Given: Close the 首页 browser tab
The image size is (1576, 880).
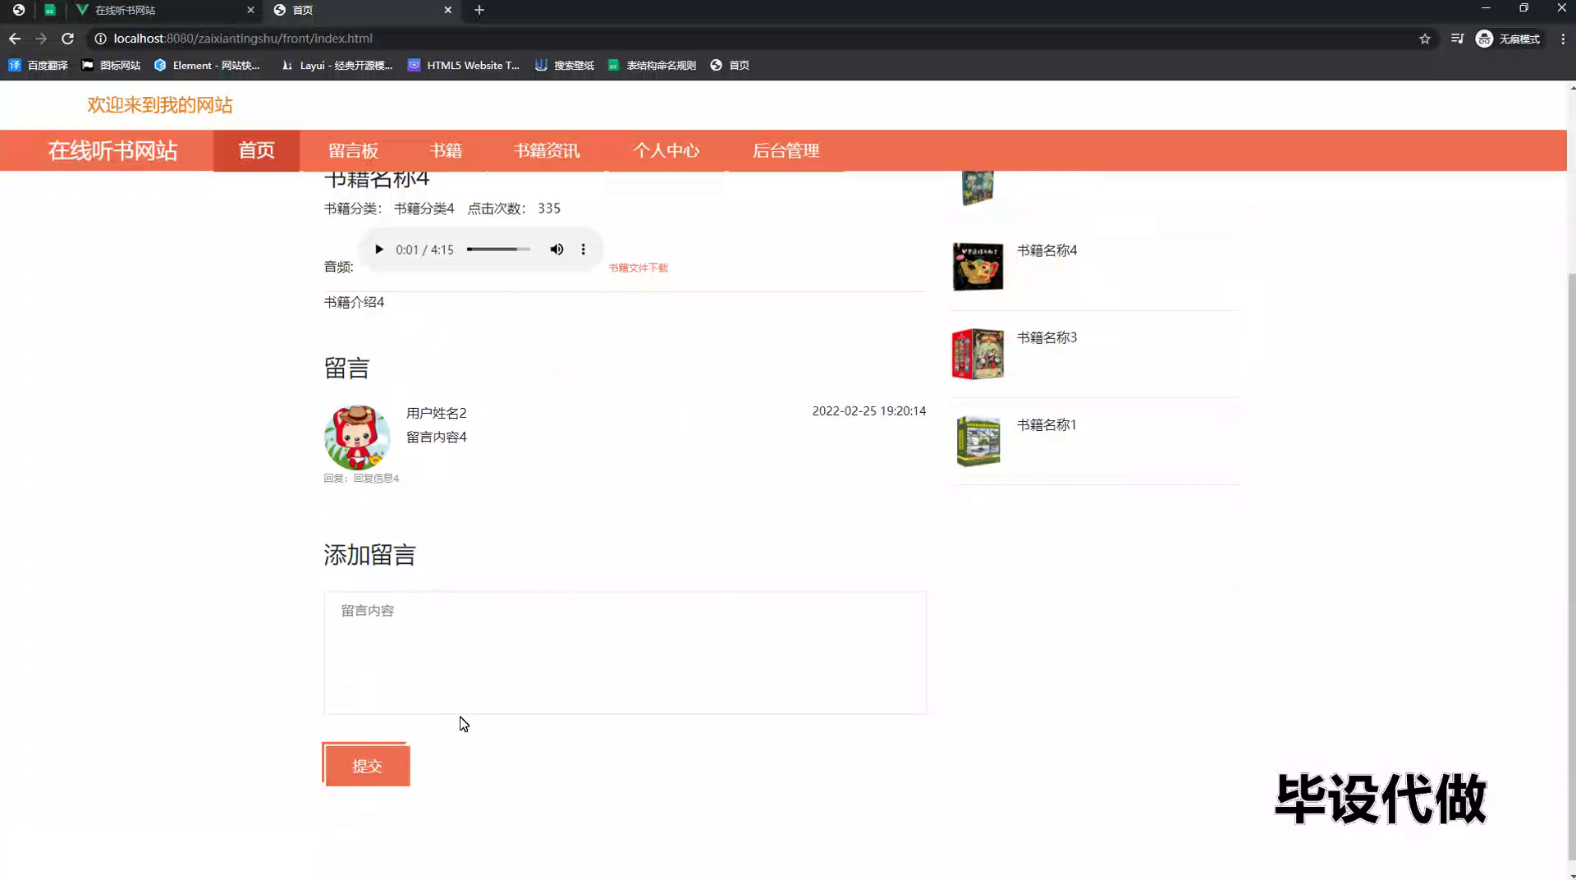Looking at the screenshot, I should 447,10.
